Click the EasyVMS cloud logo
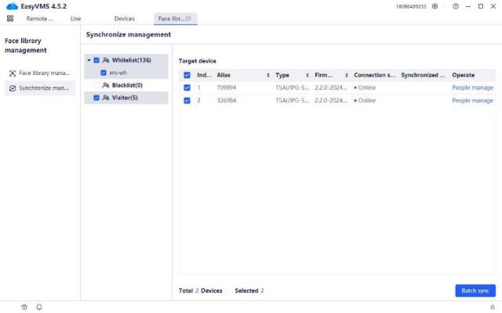The image size is (502, 313). coord(11,6)
